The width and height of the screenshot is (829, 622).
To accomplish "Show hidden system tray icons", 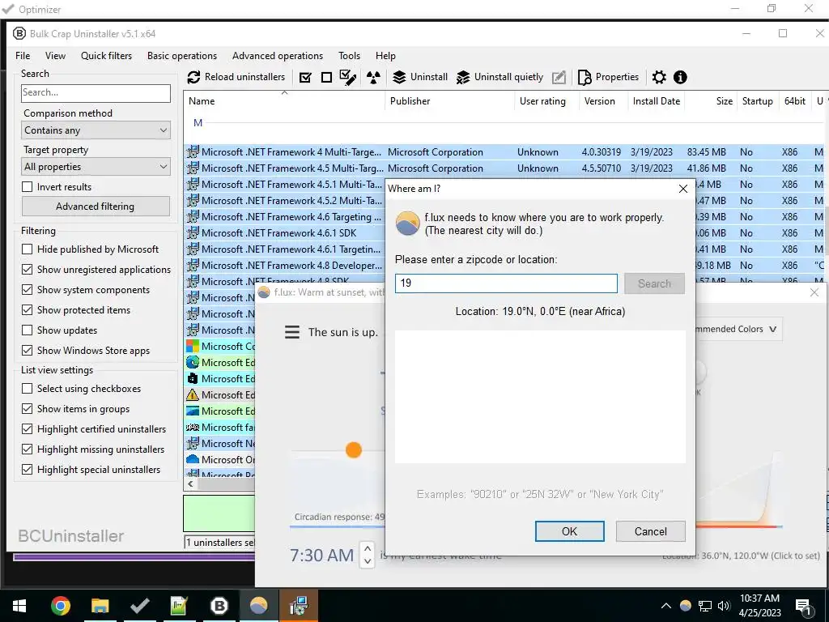I will 666,606.
